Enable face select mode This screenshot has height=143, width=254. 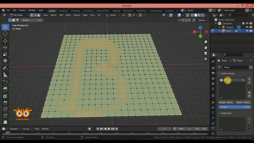point(39,15)
